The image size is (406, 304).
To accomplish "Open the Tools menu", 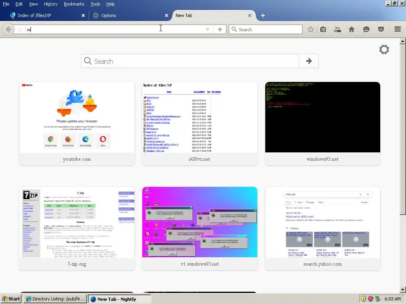I will [95, 4].
